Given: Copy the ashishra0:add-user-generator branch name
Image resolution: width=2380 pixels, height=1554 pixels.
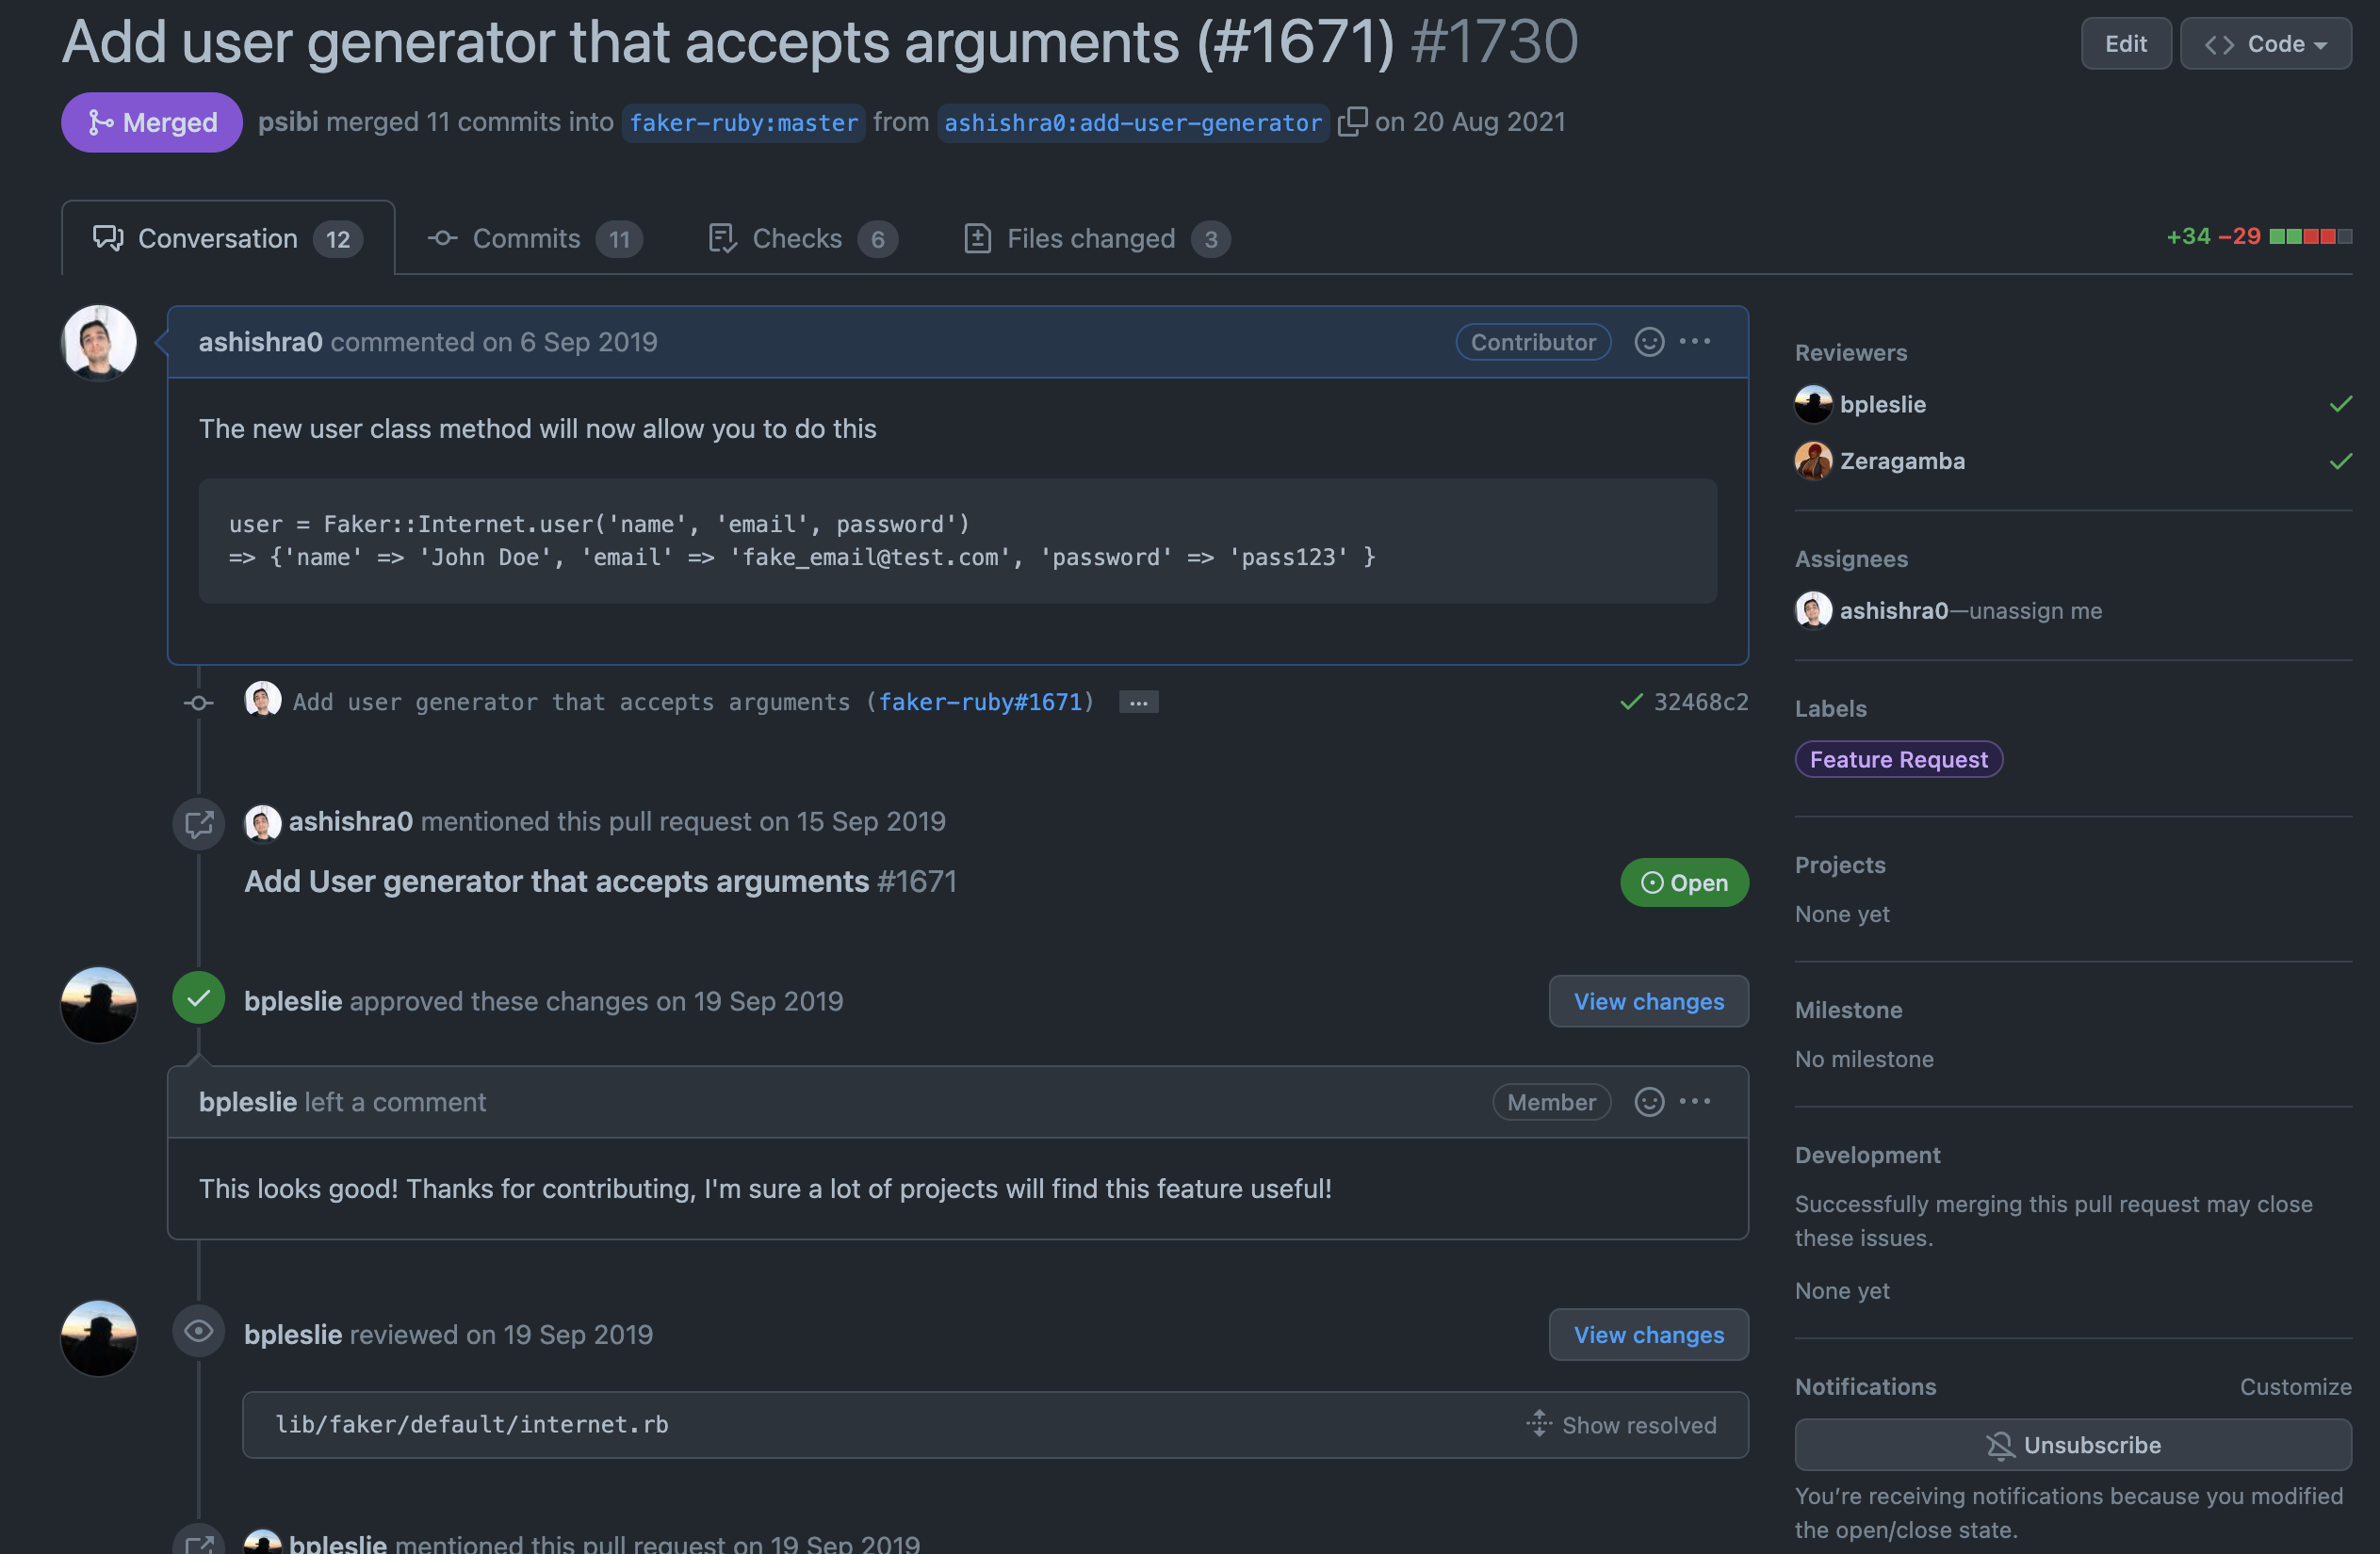Looking at the screenshot, I should click(x=1352, y=121).
